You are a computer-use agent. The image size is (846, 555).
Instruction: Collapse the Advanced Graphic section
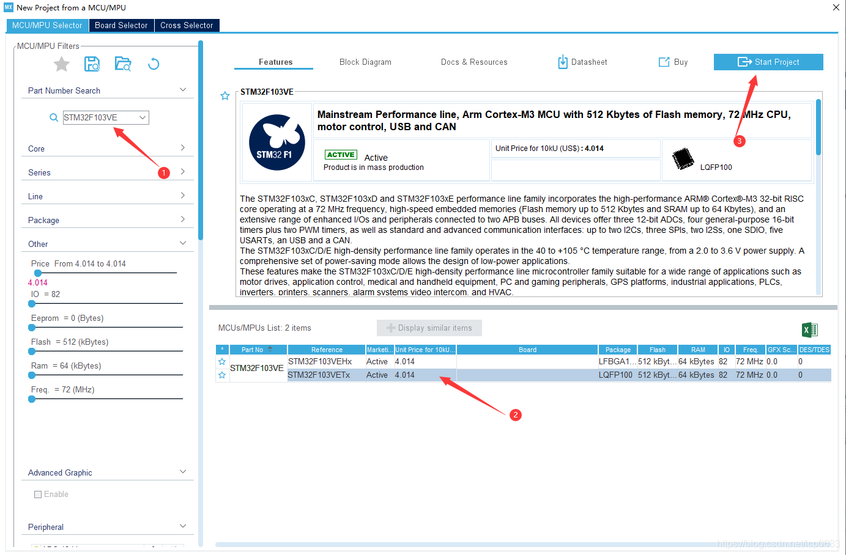tap(183, 472)
